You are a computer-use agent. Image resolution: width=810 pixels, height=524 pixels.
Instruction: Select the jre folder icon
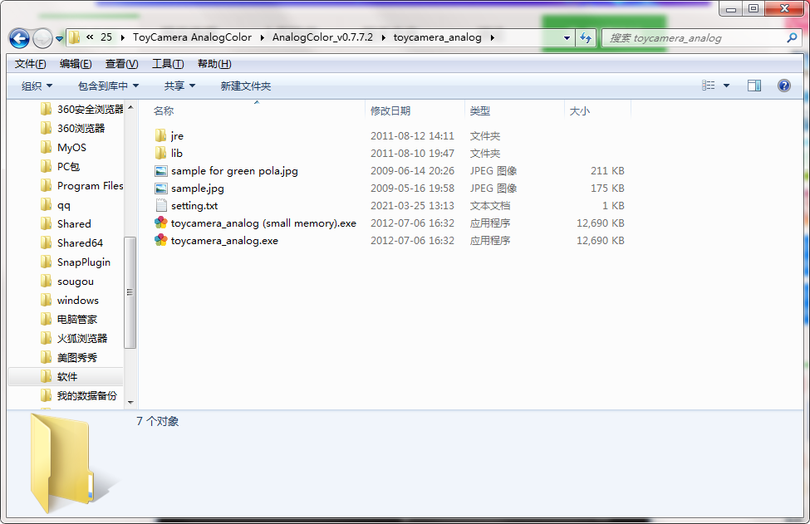click(x=160, y=136)
